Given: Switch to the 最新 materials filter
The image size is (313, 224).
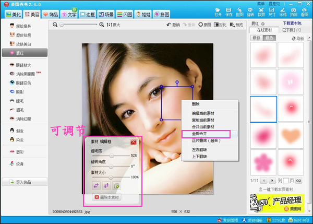Looking at the screenshot, I should (257, 38).
